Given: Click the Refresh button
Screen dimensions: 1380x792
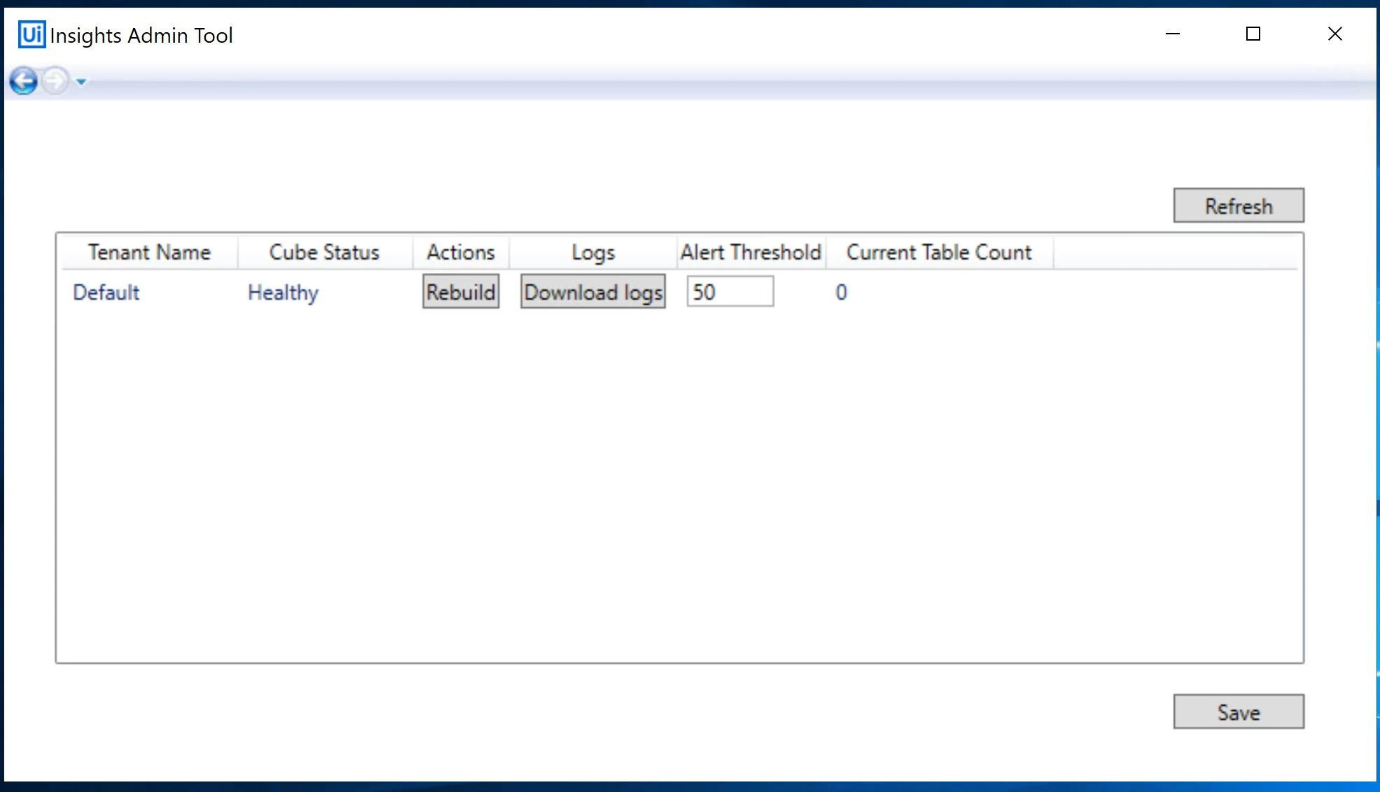Looking at the screenshot, I should [1239, 206].
